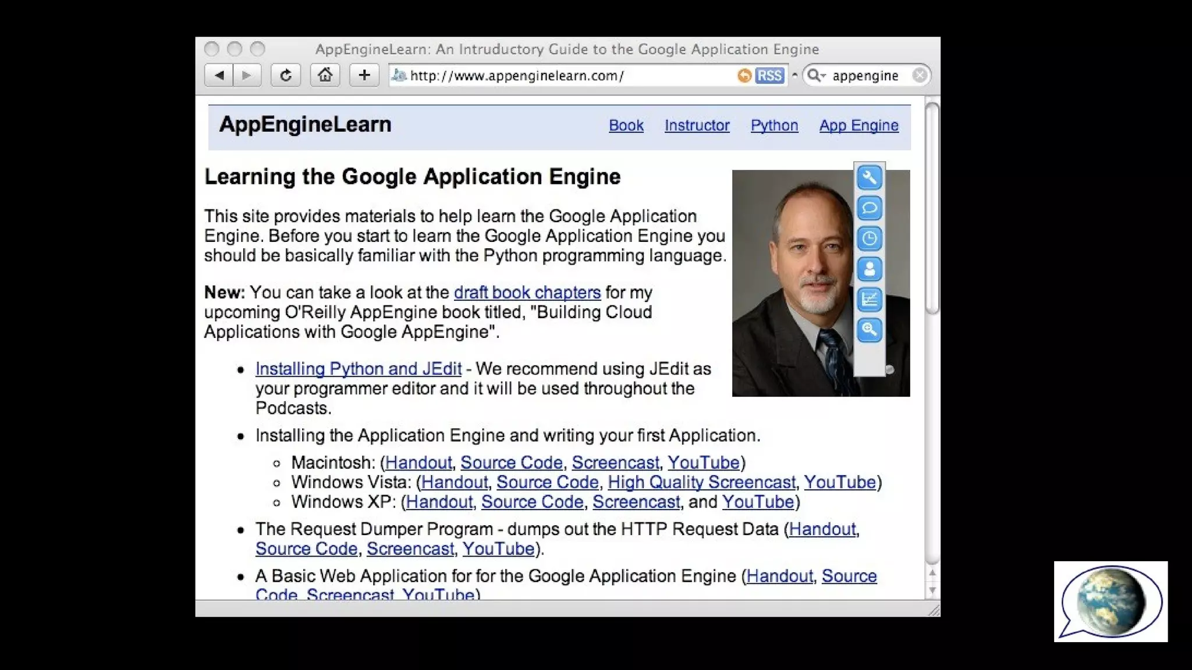
Task: Expand the search engine magnifier dropdown
Action: click(817, 76)
